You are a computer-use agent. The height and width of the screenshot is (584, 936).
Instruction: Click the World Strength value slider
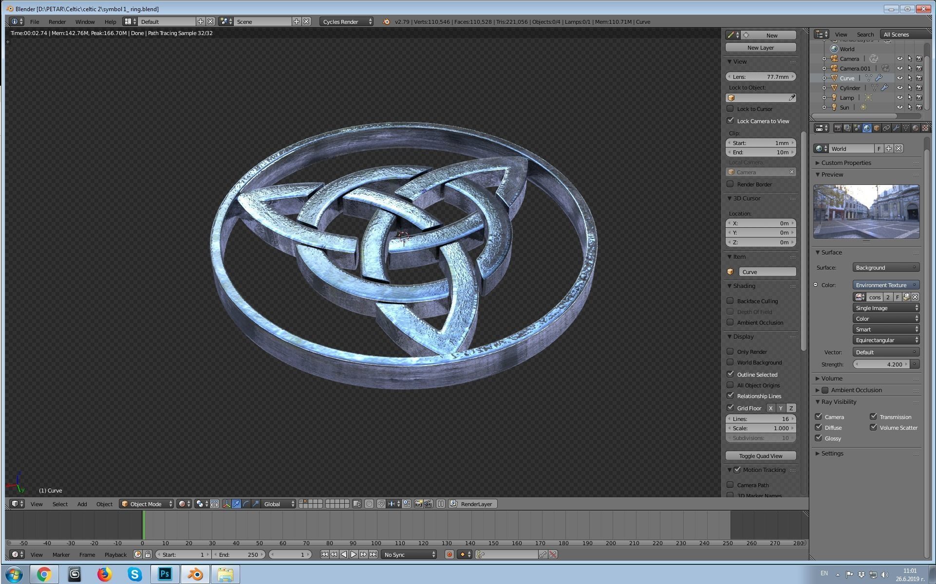pos(881,364)
